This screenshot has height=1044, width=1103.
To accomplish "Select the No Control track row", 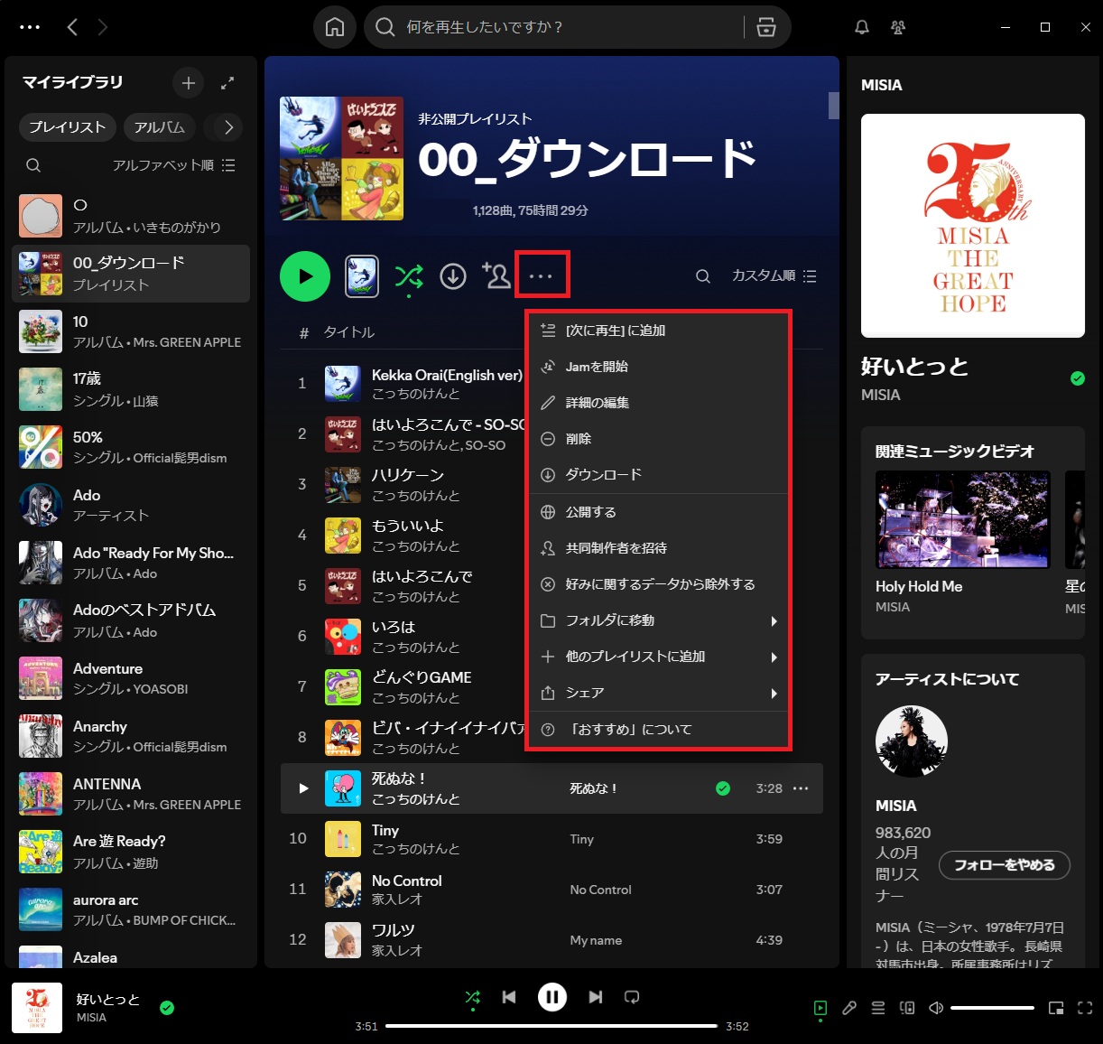I will (551, 890).
